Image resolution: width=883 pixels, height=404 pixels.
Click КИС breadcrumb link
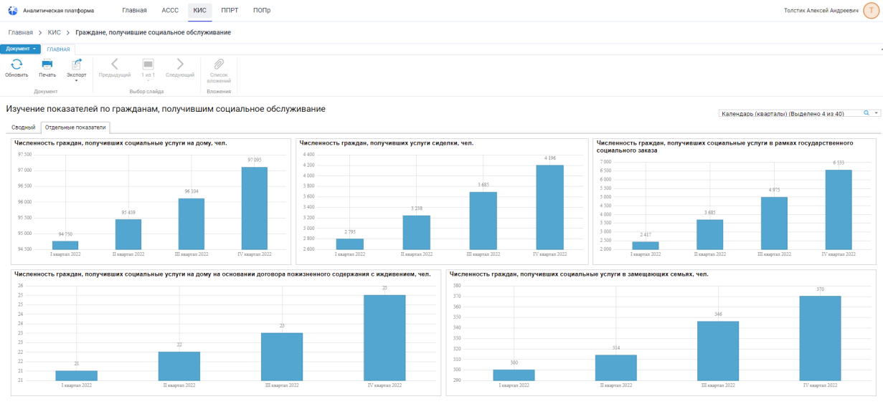coord(54,33)
